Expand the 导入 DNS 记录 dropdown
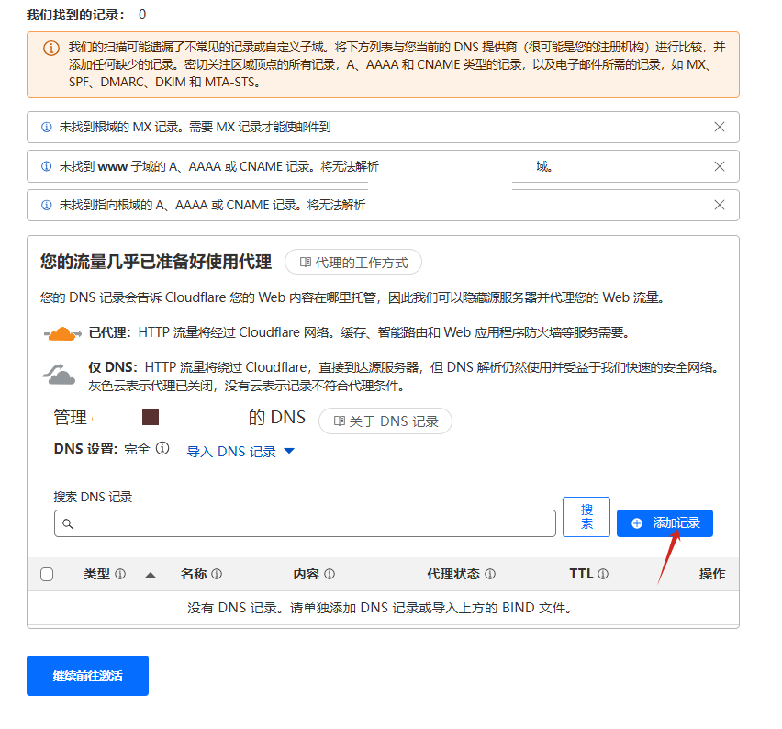Screen dimensions: 782x729 pyautogui.click(x=240, y=451)
